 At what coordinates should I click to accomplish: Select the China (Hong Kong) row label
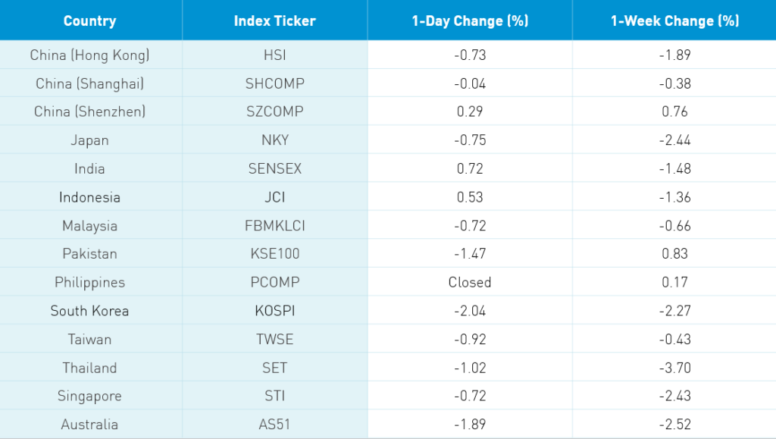89,55
